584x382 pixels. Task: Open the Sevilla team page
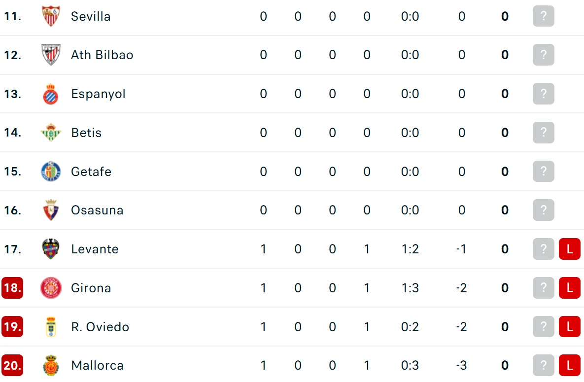tap(91, 16)
